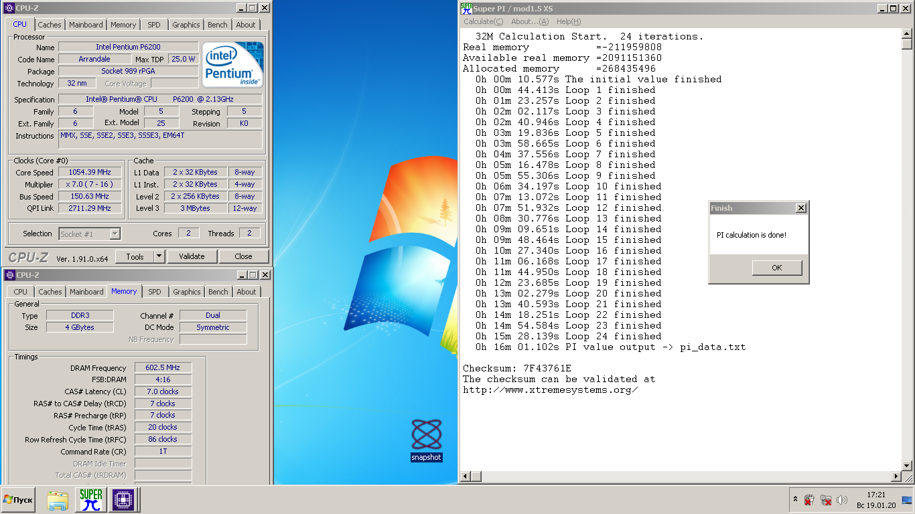
Task: Click the Level 3 cache value 3 MBytes
Action: (x=195, y=208)
